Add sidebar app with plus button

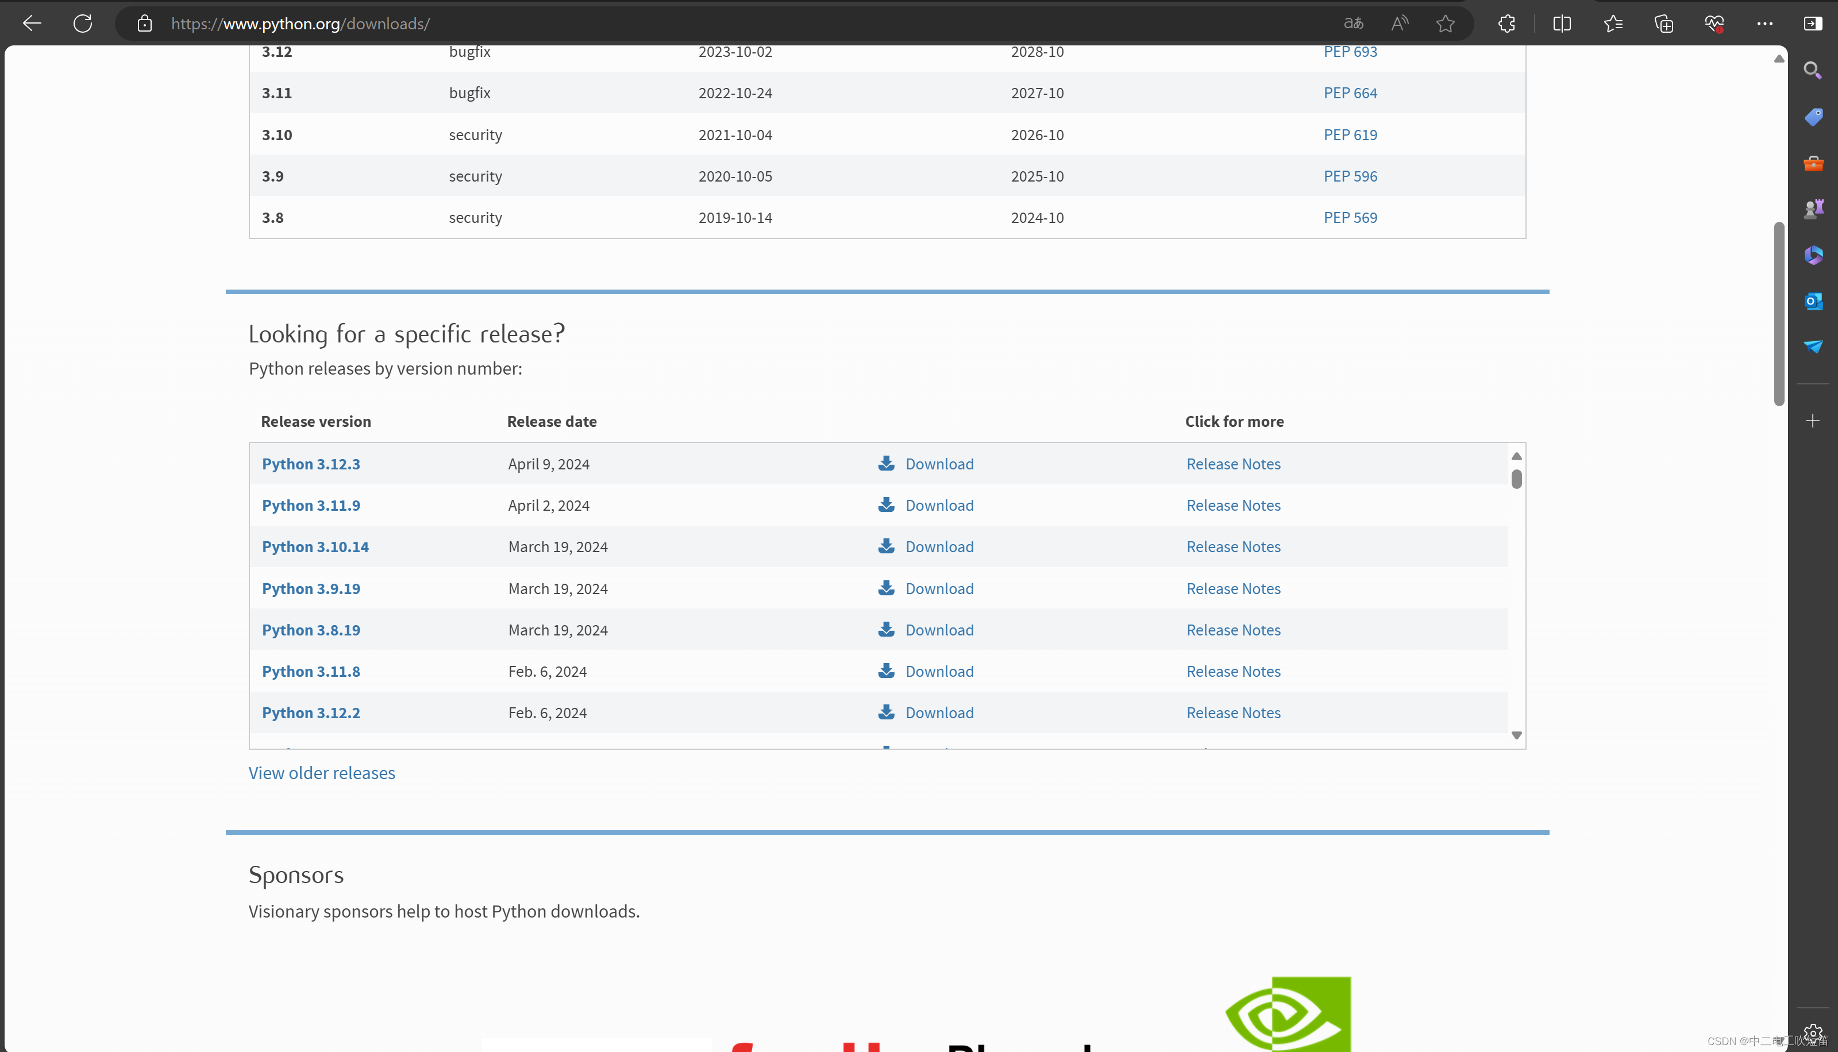(1812, 421)
